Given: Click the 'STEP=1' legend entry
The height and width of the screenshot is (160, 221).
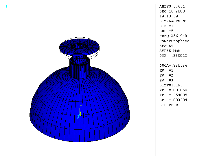Looking at the screenshot, I should point(166,26).
